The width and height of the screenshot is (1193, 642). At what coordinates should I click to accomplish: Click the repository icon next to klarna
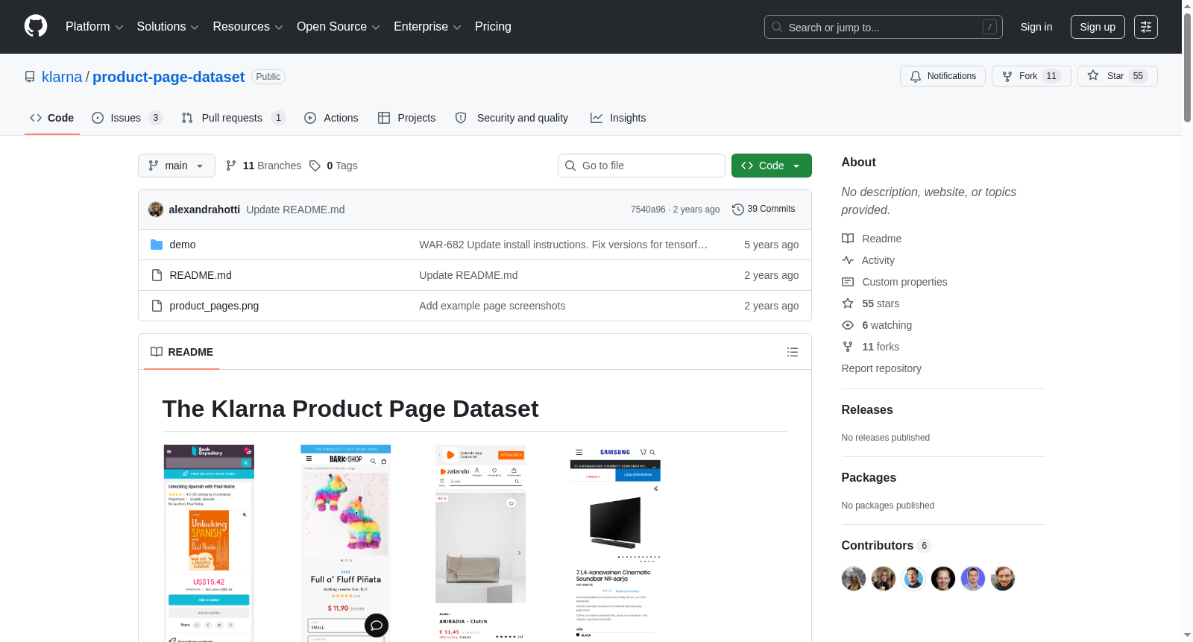(30, 77)
